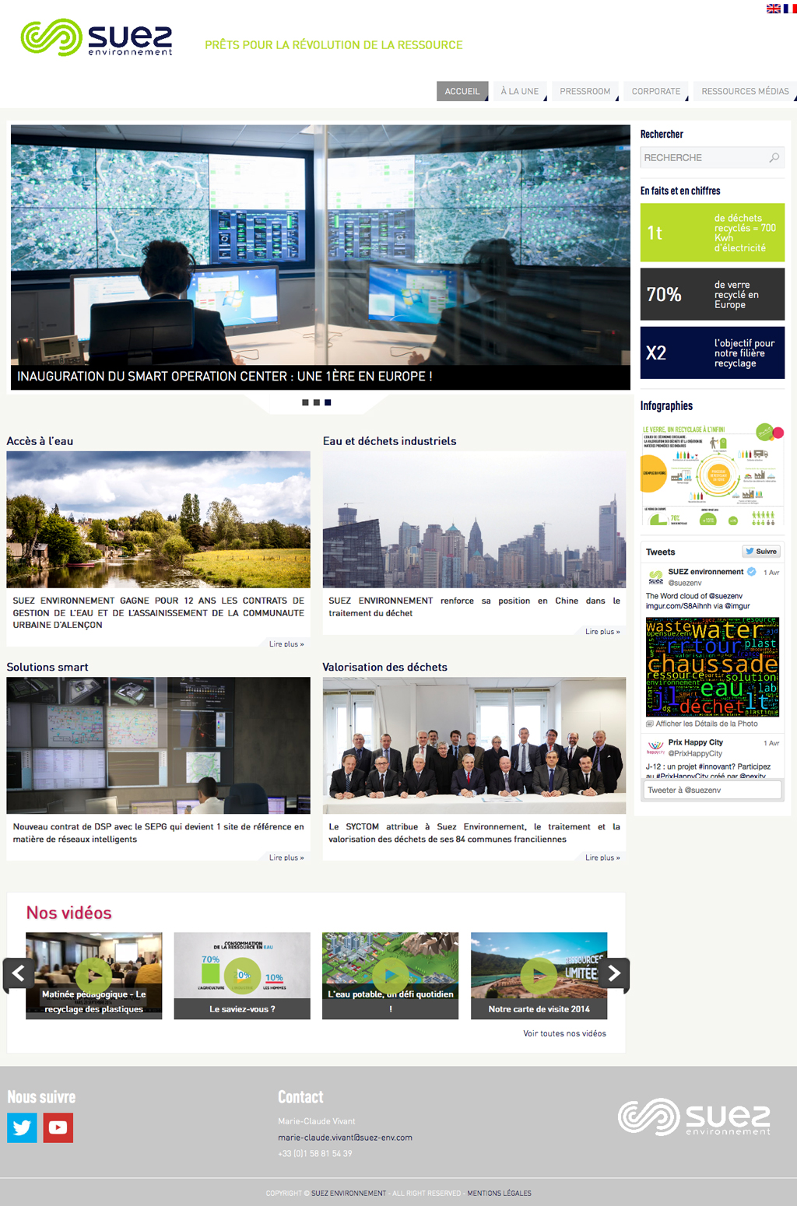This screenshot has width=797, height=1206.
Task: Show next videos with right arrow
Action: point(614,973)
